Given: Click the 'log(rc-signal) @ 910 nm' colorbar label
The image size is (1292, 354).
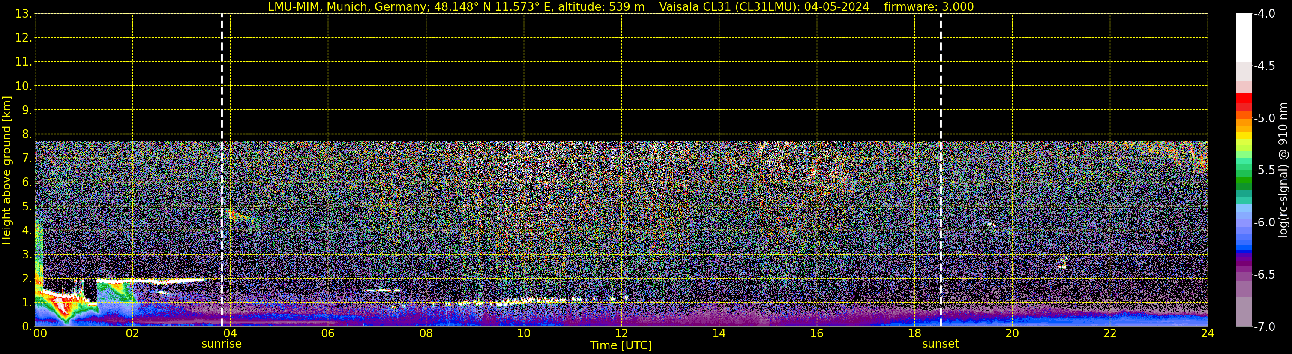Looking at the screenshot, I should 1283,171.
